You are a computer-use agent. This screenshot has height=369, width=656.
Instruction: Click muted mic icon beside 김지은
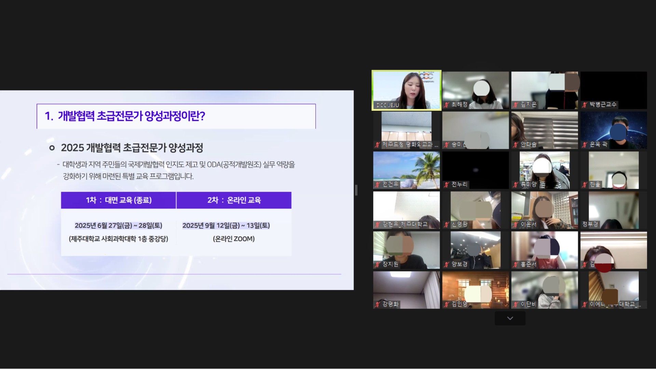516,105
